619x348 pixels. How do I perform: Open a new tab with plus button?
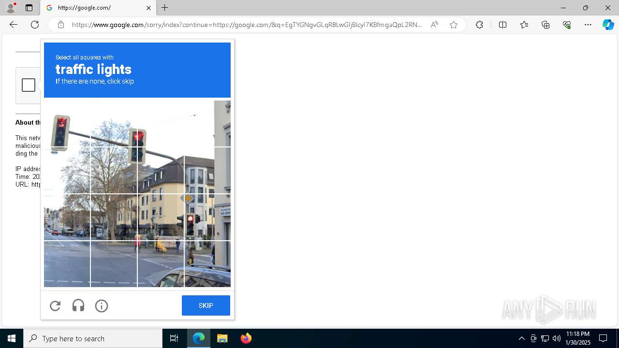click(x=165, y=8)
